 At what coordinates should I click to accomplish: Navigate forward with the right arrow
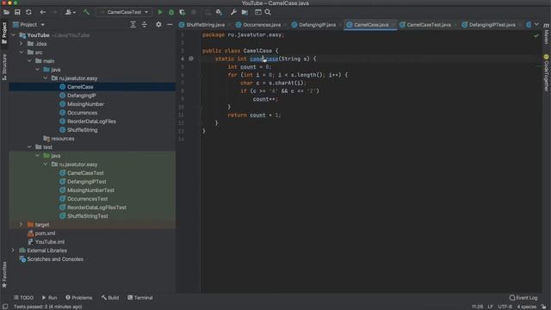coord(54,12)
